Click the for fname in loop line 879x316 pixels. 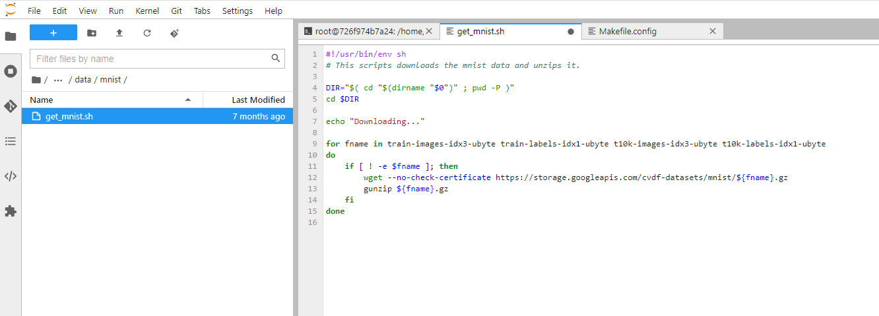pyautogui.click(x=575, y=144)
